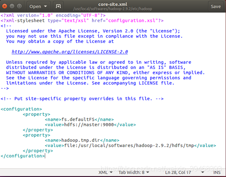Save the core-site.xml file
This screenshot has width=226, height=177.
coord(216,6)
